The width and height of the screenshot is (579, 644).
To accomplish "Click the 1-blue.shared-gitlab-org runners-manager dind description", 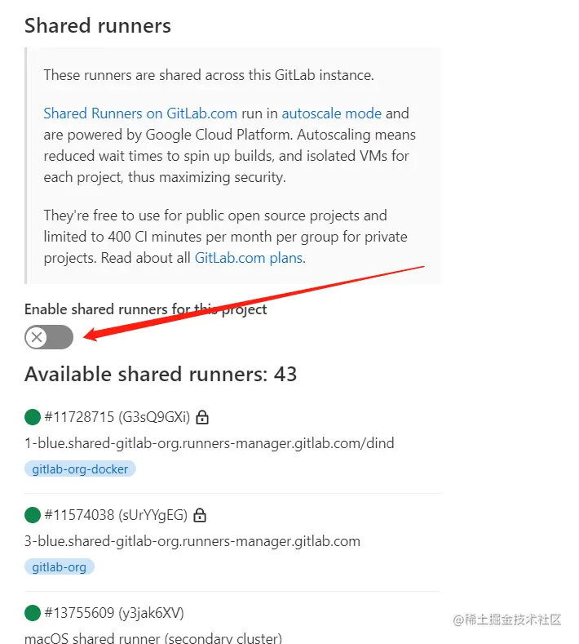I will point(210,443).
